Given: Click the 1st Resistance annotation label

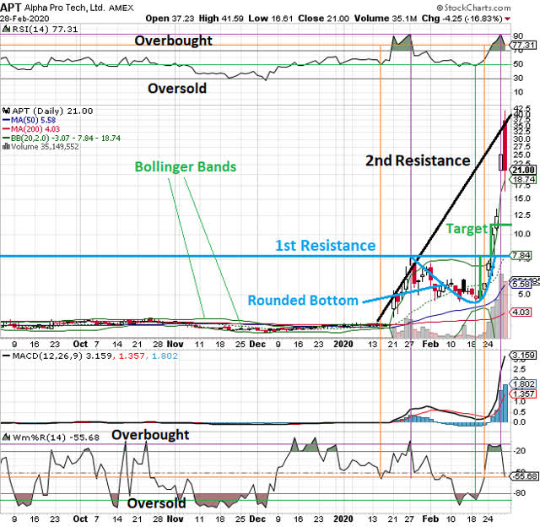Looking at the screenshot, I should pyautogui.click(x=325, y=246).
